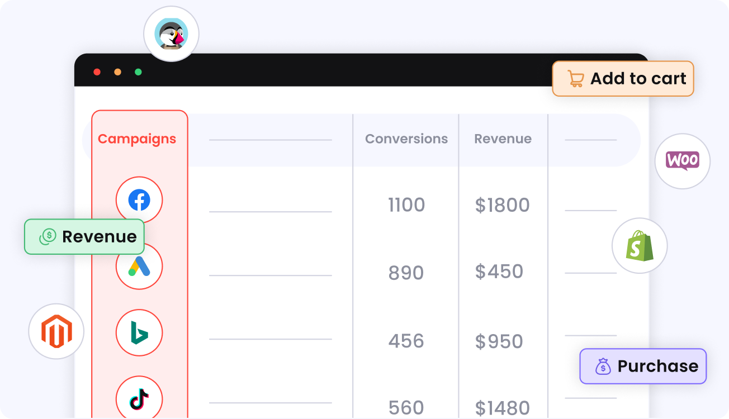Click the $1800 revenue cell

pos(503,205)
